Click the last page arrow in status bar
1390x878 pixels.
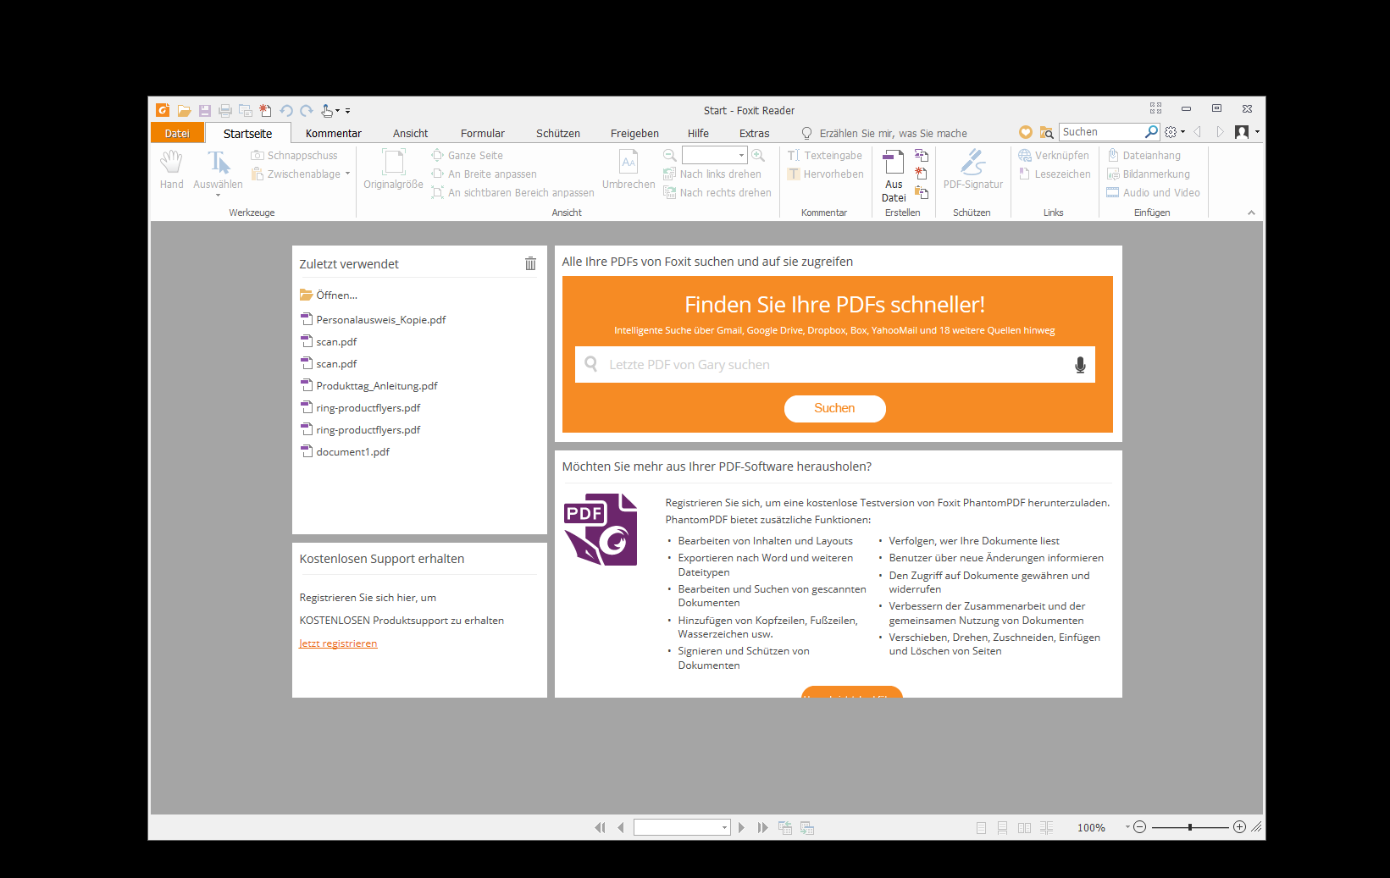(x=762, y=828)
